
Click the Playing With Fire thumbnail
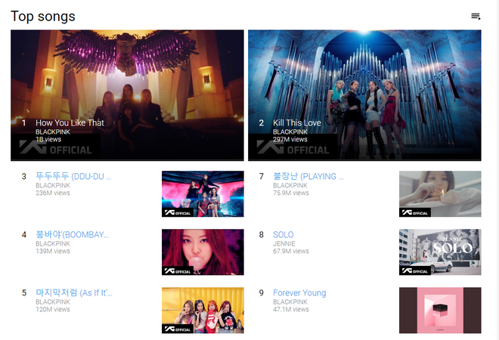pos(440,194)
